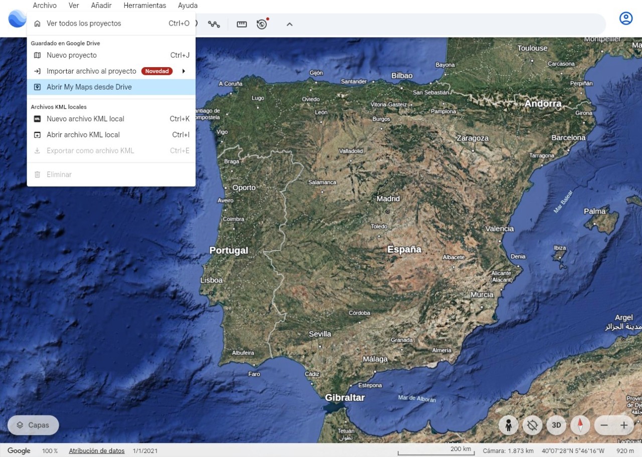The height and width of the screenshot is (457, 642).
Task: Open the account profile icon
Action: (625, 19)
